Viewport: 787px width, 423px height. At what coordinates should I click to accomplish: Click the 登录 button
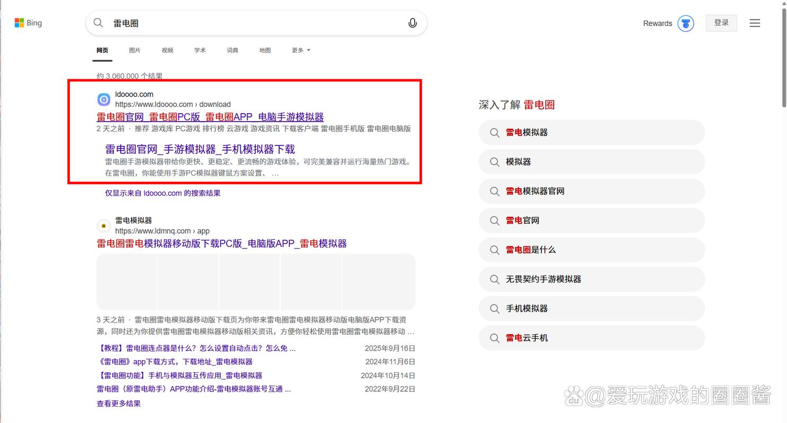click(721, 23)
